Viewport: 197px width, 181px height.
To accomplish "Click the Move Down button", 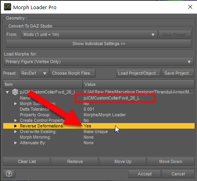I will click(x=171, y=161).
